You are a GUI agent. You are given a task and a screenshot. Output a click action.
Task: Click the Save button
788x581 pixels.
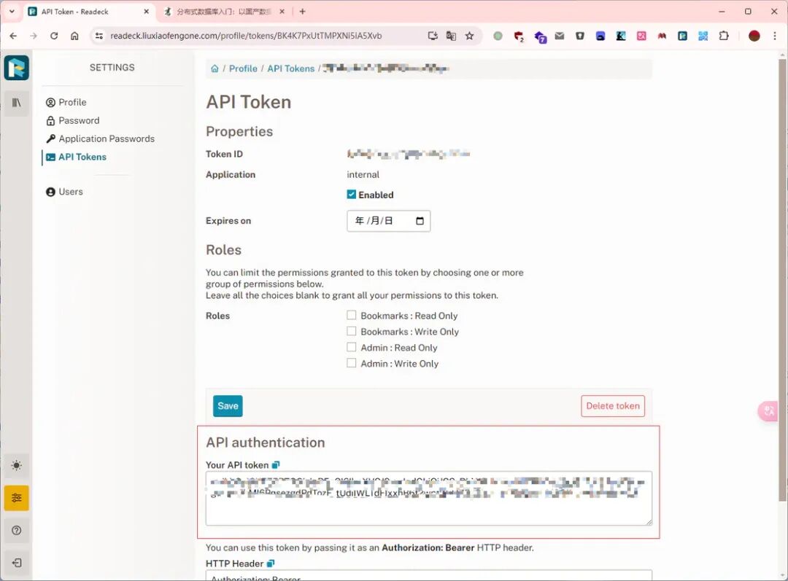point(228,406)
